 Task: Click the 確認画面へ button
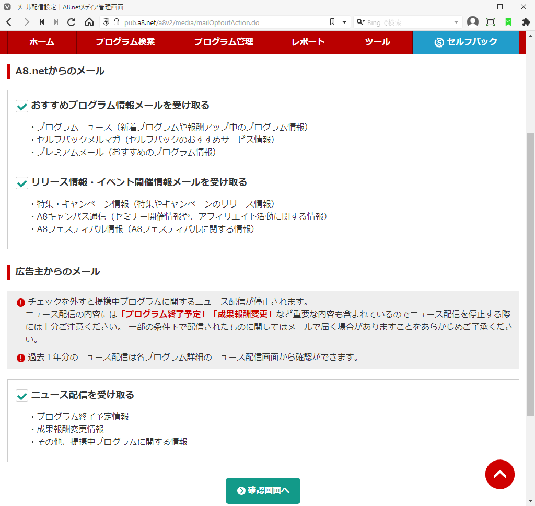(x=263, y=491)
